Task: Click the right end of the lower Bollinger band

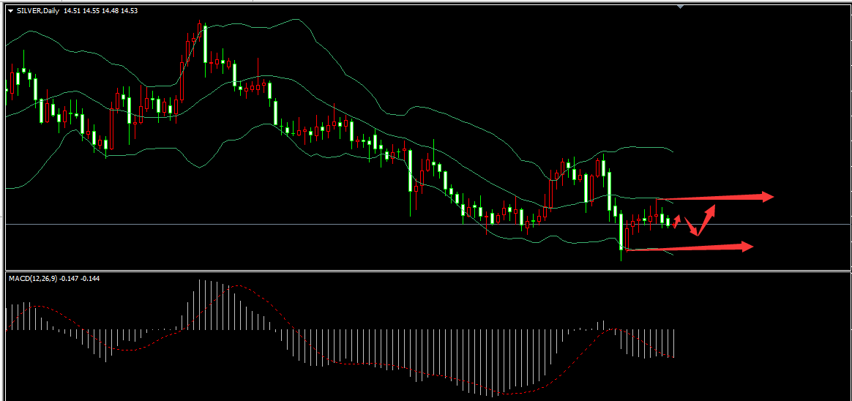Action: coord(671,255)
